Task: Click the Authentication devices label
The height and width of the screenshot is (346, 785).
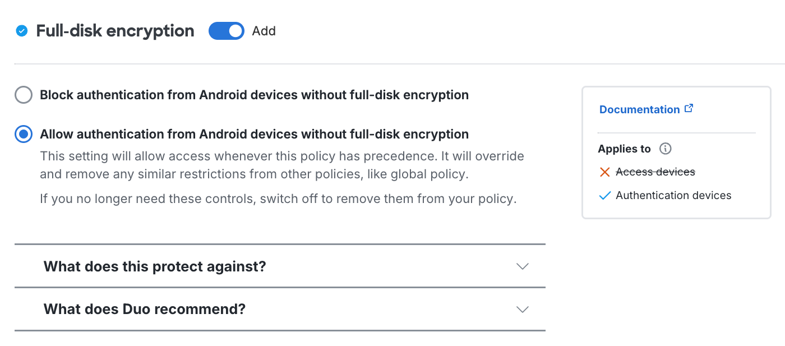Action: click(x=673, y=195)
